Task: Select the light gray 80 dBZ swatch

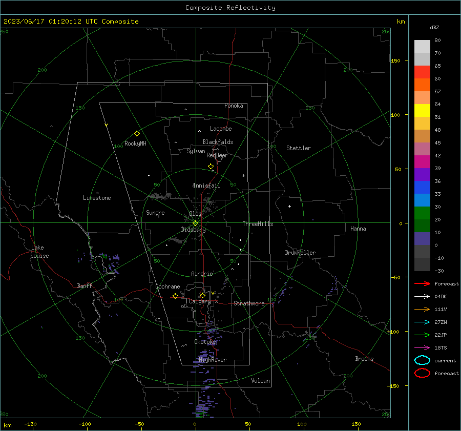Action: click(x=422, y=46)
